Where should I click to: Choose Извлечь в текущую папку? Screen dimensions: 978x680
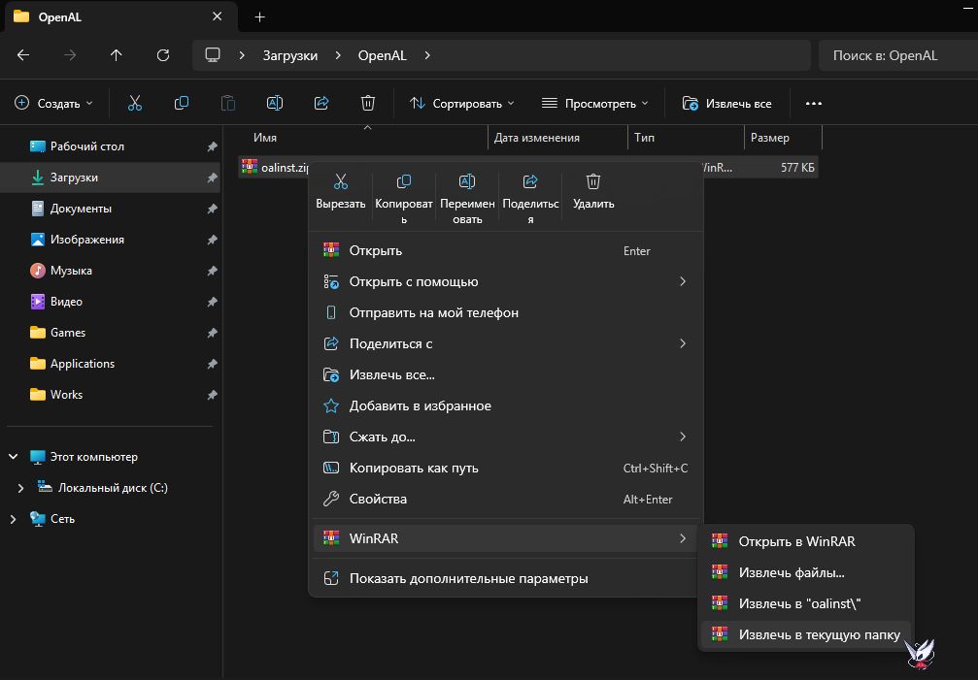[806, 634]
